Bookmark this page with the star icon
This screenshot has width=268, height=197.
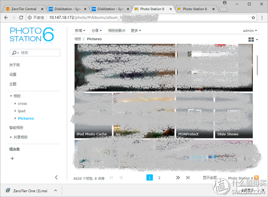253,17
